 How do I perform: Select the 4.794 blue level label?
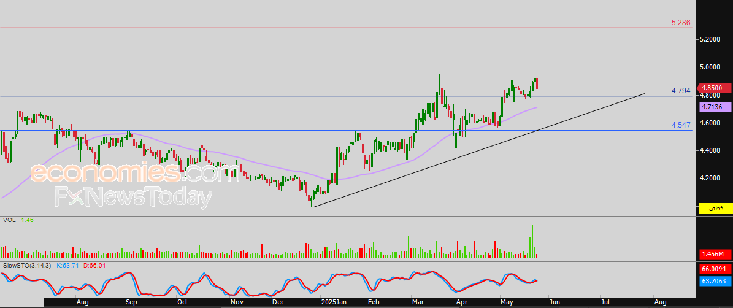(x=681, y=91)
